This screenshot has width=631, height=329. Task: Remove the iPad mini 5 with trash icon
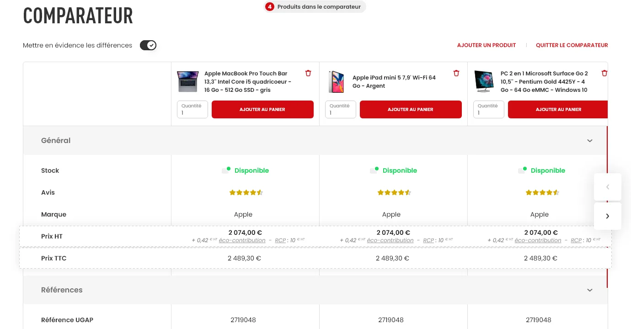click(456, 73)
